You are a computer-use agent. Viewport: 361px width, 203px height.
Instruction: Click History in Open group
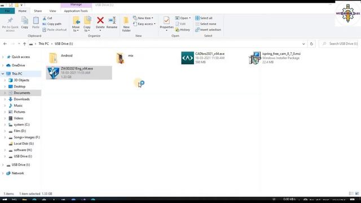pos(183,30)
